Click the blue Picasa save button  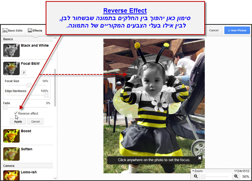pyautogui.click(x=237, y=30)
